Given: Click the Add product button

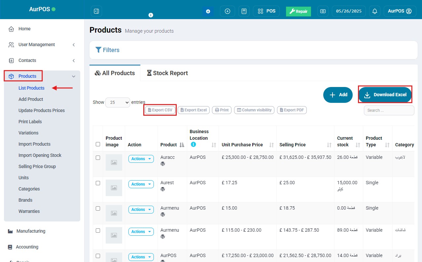Looking at the screenshot, I should pyautogui.click(x=338, y=95).
